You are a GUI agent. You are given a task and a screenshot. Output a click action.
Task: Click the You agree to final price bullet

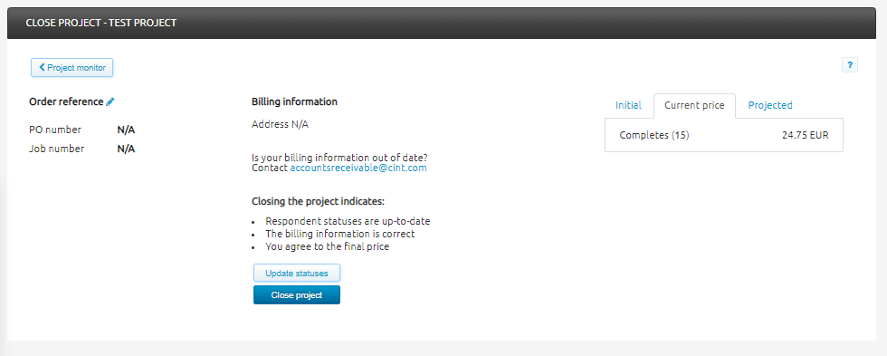click(x=327, y=246)
